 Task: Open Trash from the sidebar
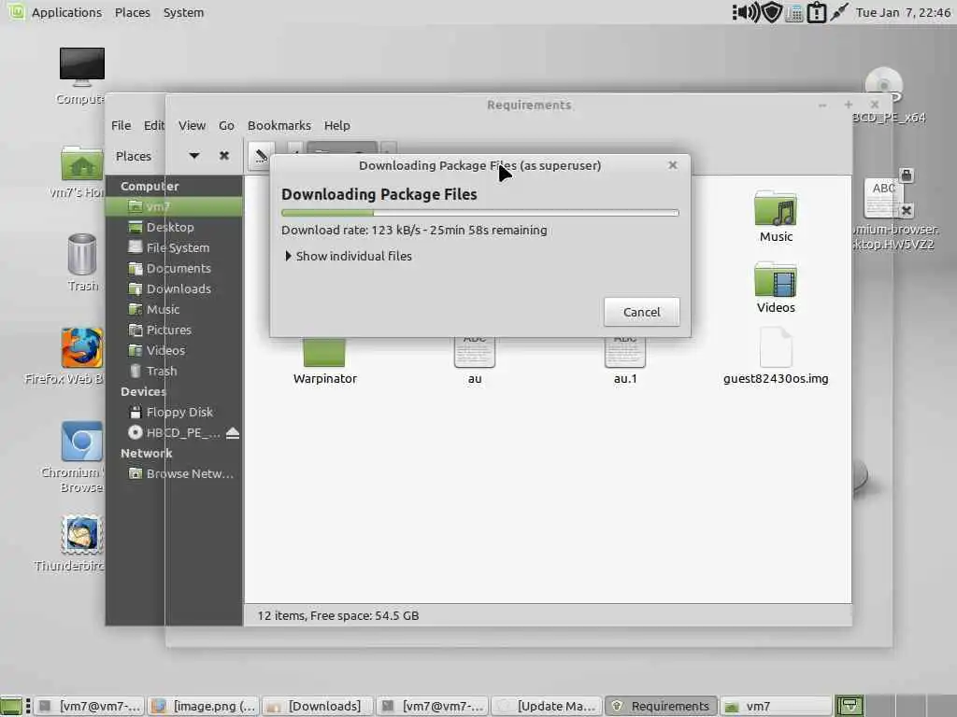click(x=174, y=371)
